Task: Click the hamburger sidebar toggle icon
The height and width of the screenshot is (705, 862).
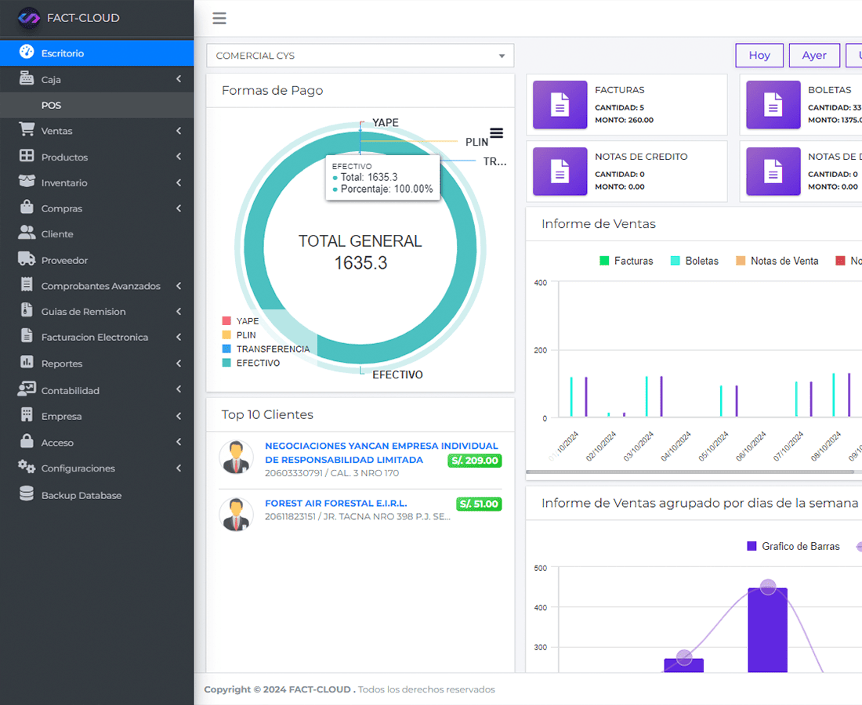Action: tap(219, 19)
